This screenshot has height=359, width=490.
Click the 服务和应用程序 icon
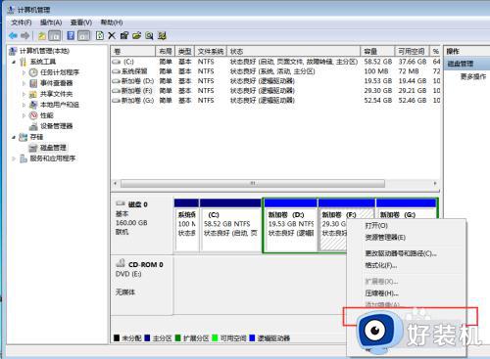(x=24, y=158)
